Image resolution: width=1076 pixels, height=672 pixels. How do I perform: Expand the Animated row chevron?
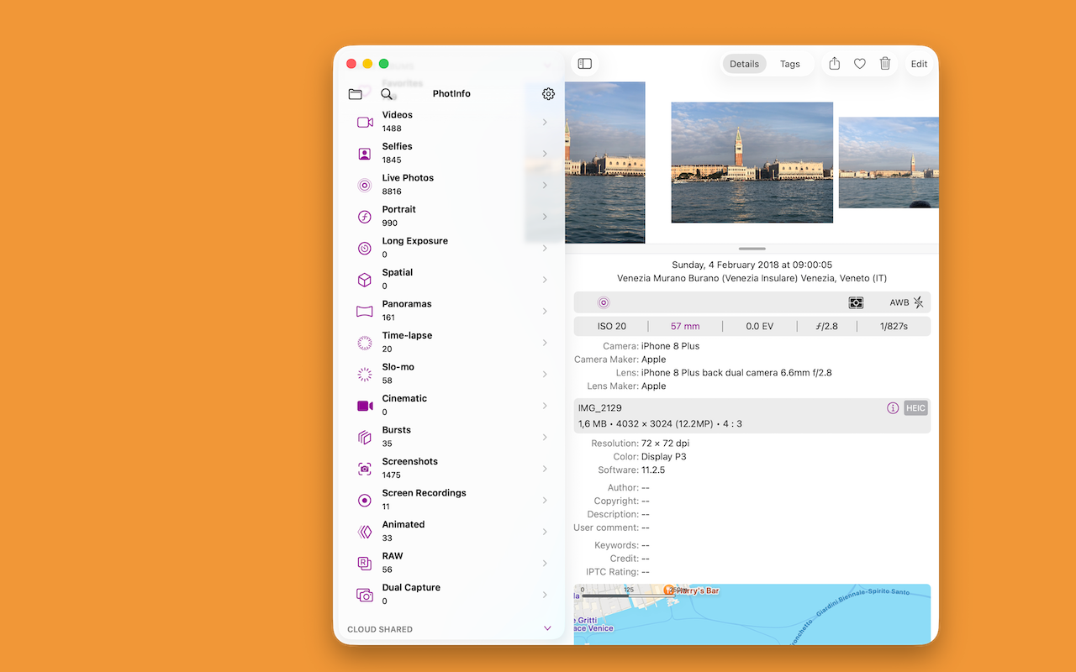coord(545,532)
